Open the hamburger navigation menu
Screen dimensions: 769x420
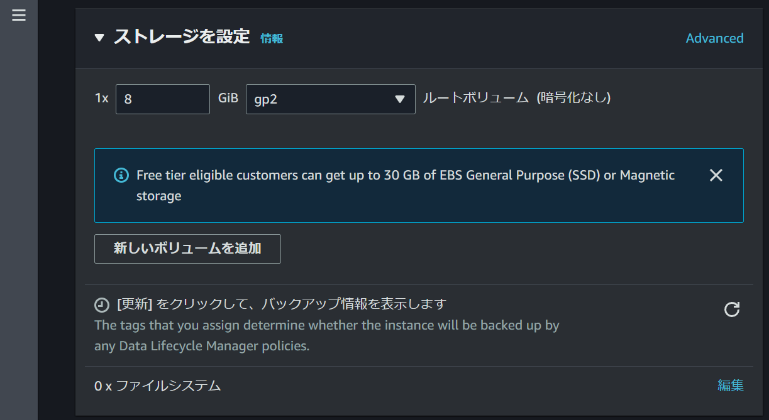click(19, 15)
